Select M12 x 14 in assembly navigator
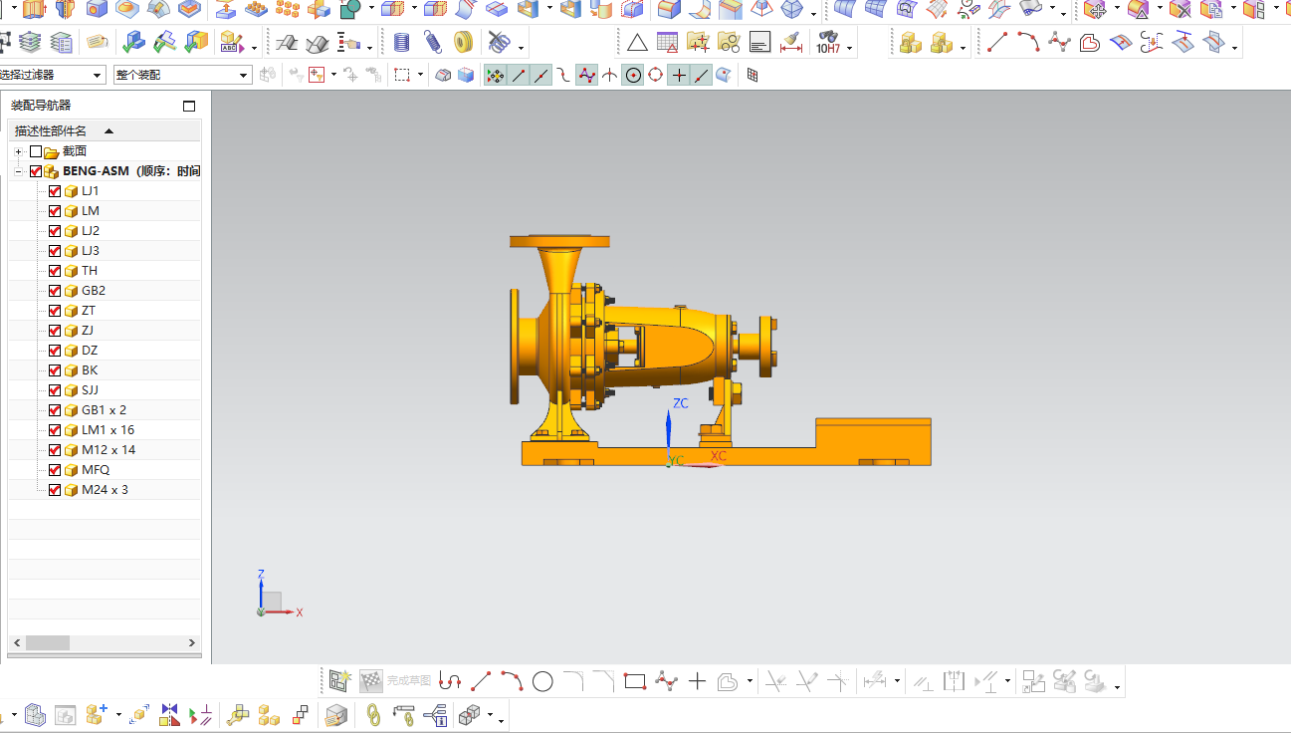The height and width of the screenshot is (733, 1291). pyautogui.click(x=108, y=449)
